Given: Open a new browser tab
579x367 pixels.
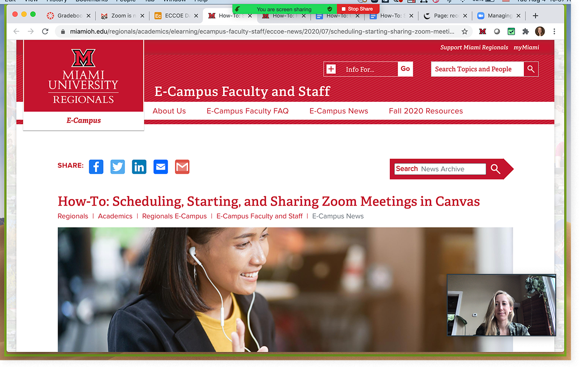Looking at the screenshot, I should pos(535,16).
